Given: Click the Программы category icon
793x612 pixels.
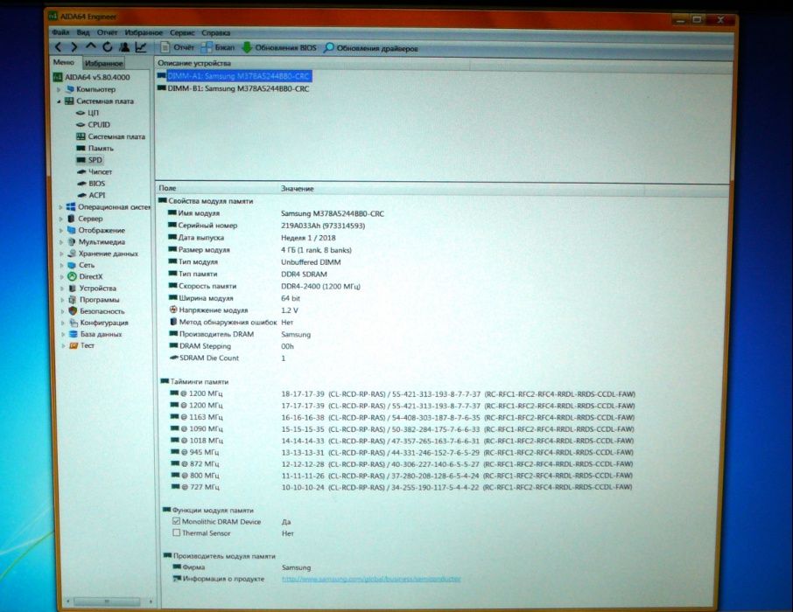Looking at the screenshot, I should point(73,300).
